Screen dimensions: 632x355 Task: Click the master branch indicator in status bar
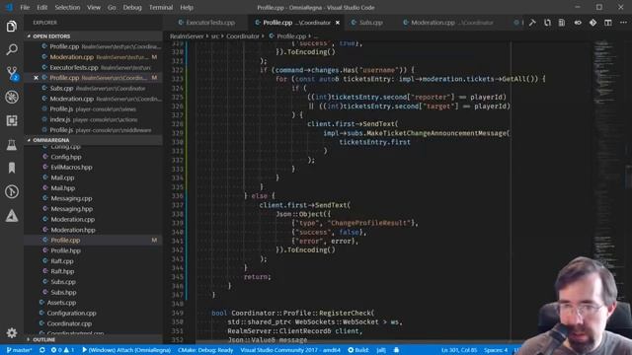coord(19,350)
